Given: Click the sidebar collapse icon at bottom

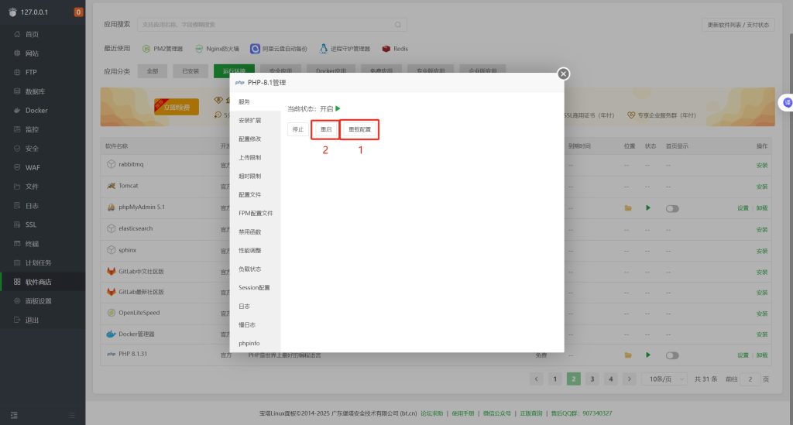Looking at the screenshot, I should [x=14, y=415].
